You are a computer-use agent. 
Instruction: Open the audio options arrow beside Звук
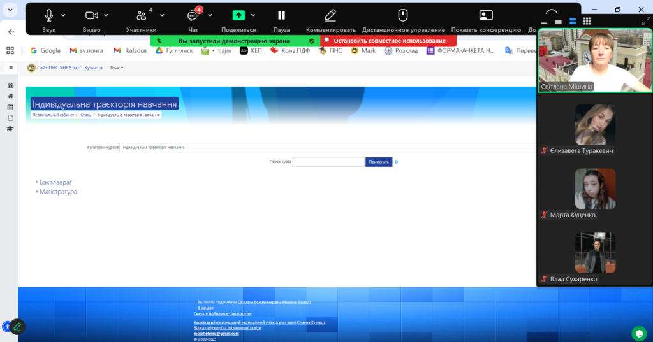click(x=63, y=15)
